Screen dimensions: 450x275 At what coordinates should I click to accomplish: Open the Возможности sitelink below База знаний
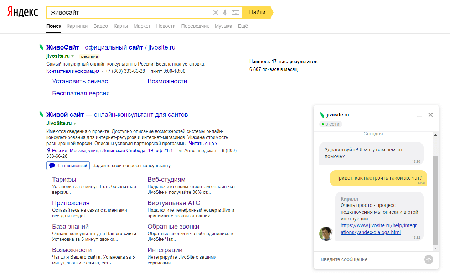pyautogui.click(x=72, y=250)
